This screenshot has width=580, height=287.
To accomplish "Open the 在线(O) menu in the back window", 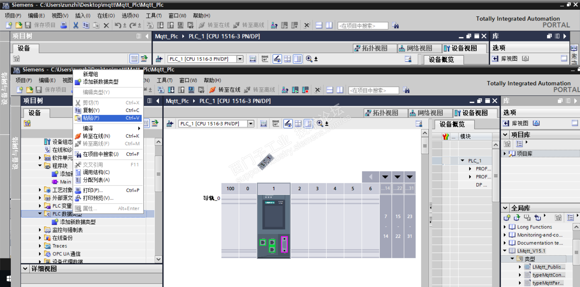I will pos(106,15).
